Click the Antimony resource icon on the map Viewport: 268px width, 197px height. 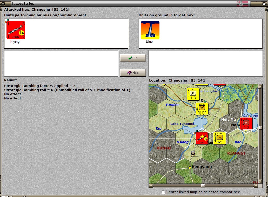[x=193, y=153]
